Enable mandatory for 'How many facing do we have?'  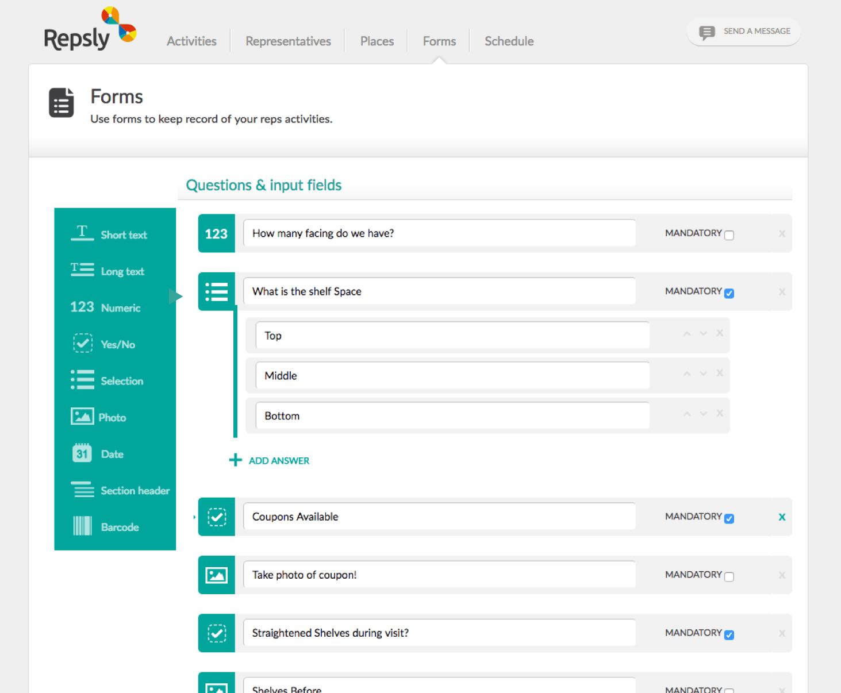point(729,234)
